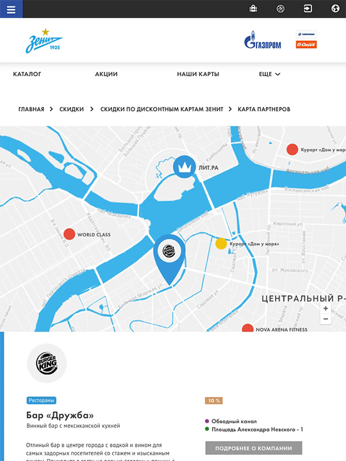Click the ЛИТ.РА map label
Viewport: 346px width, 461px height.
[208, 168]
